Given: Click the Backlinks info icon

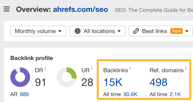Looking at the screenshot, I should coord(130,68).
